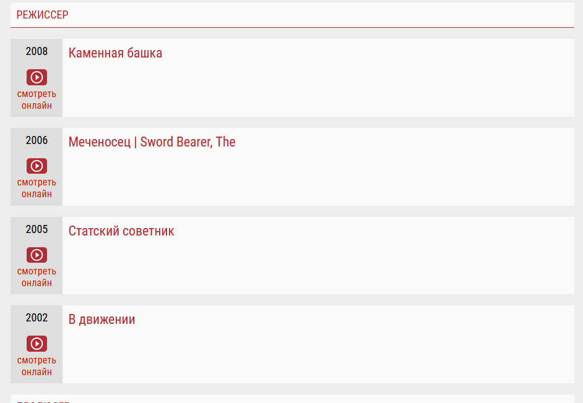This screenshot has width=583, height=403.
Task: Open the Каменная башка film link
Action: 115,53
